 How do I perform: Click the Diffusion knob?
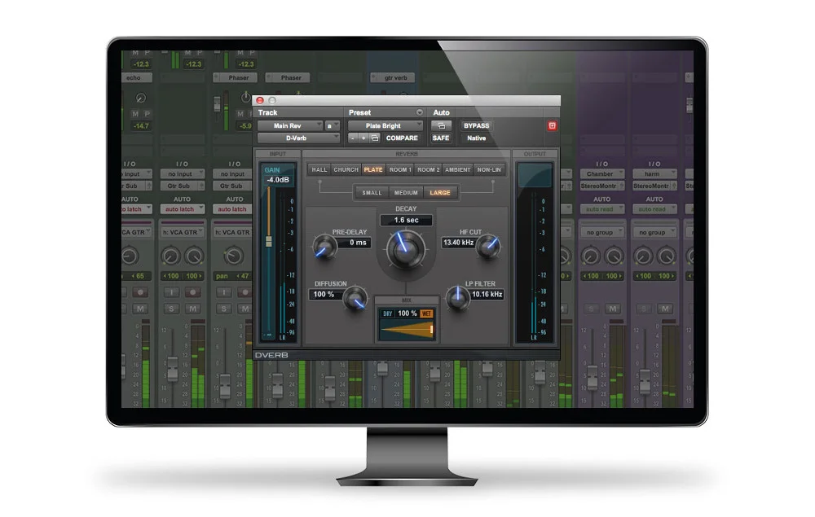coord(355,299)
